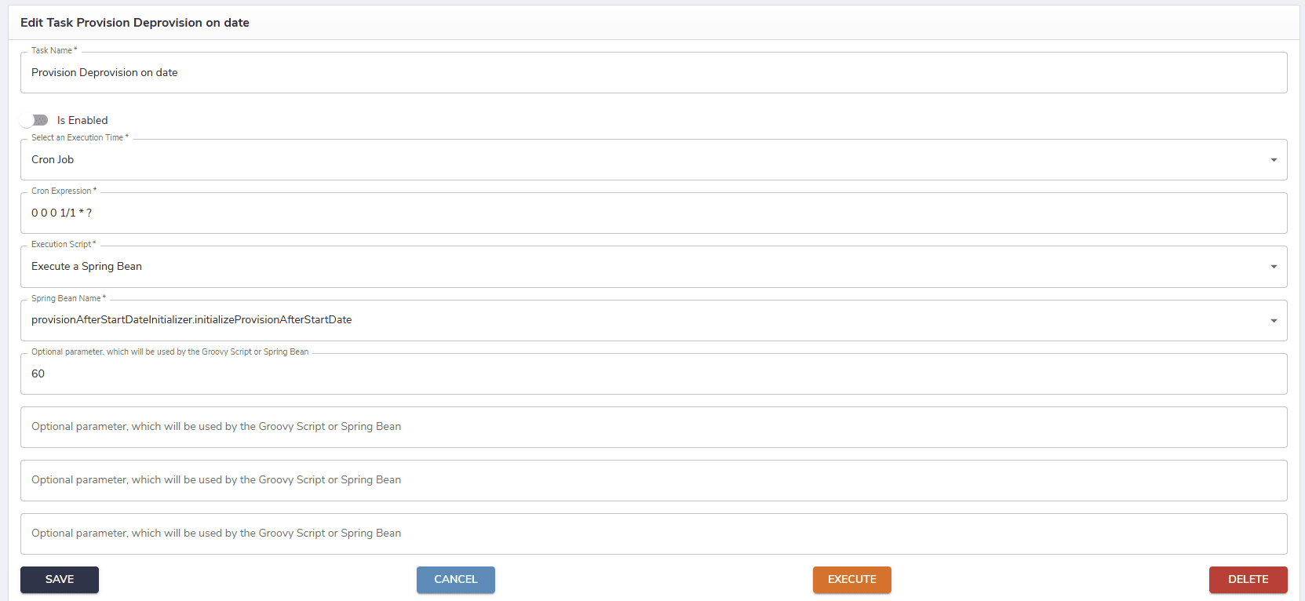This screenshot has width=1305, height=601.
Task: Click the last empty optional parameter field
Action: (653, 534)
